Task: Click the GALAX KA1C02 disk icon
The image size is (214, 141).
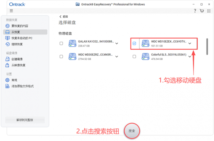Action: tap(72, 43)
